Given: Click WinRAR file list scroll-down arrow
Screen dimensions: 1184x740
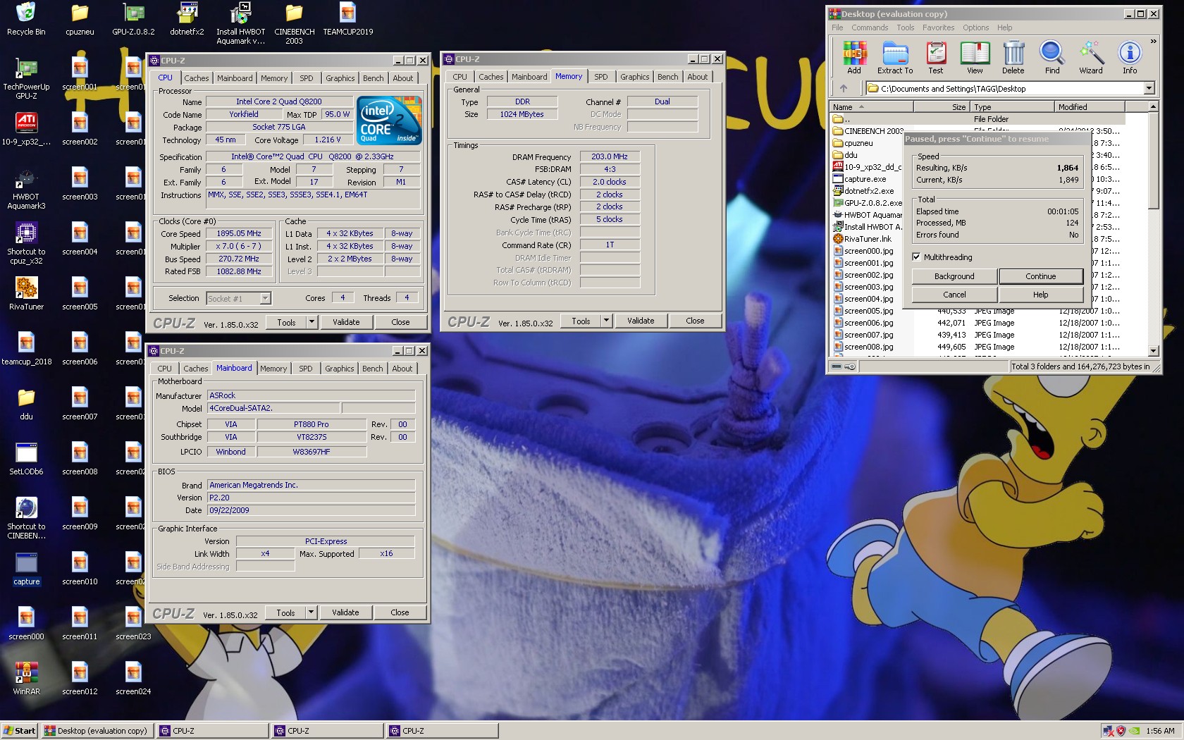Looking at the screenshot, I should 1153,351.
